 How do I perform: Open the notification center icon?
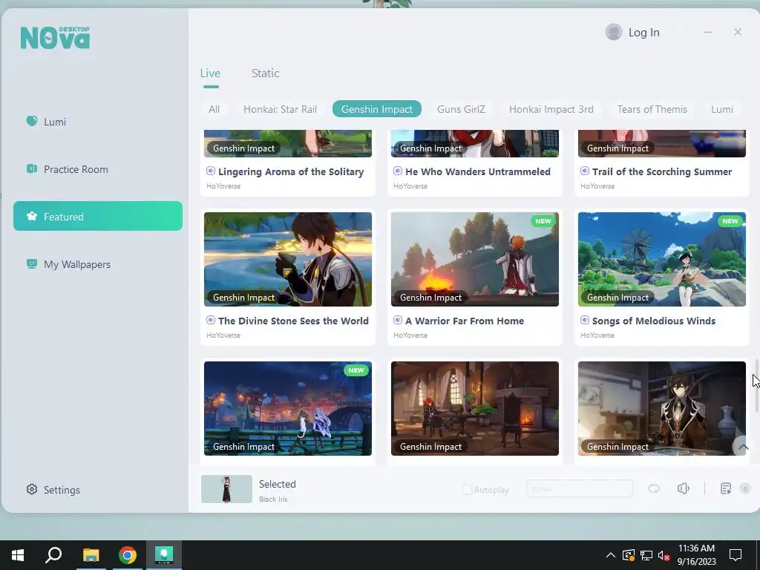(x=736, y=555)
